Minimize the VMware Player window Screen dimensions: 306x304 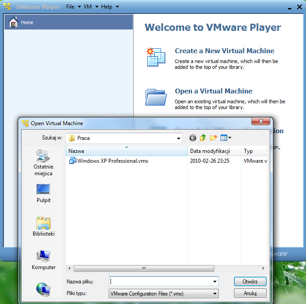point(289,8)
